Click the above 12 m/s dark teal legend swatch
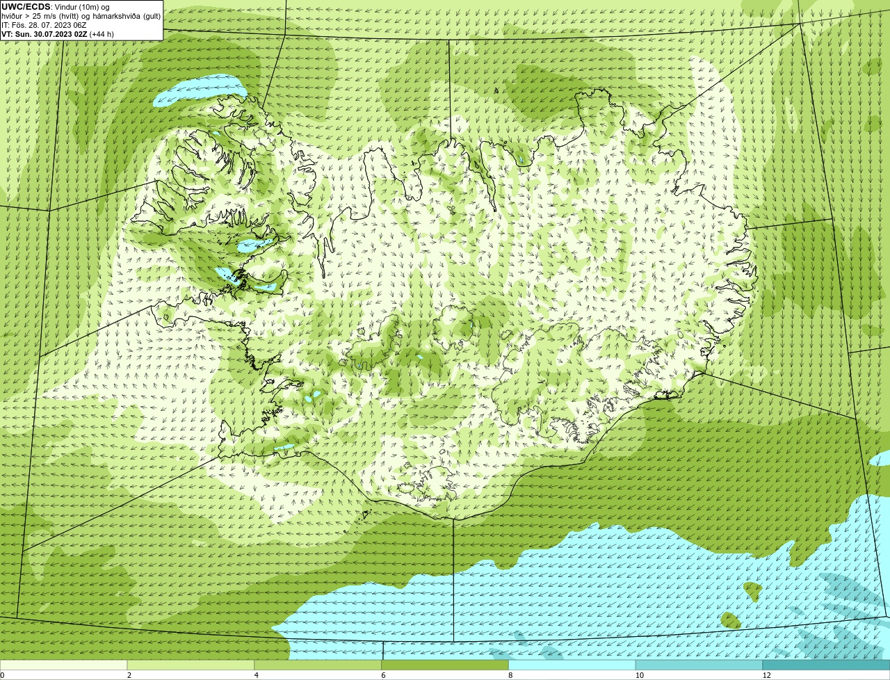This screenshot has width=890, height=680. 826,665
